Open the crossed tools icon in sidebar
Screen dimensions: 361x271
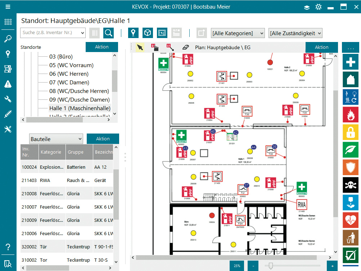click(x=8, y=129)
